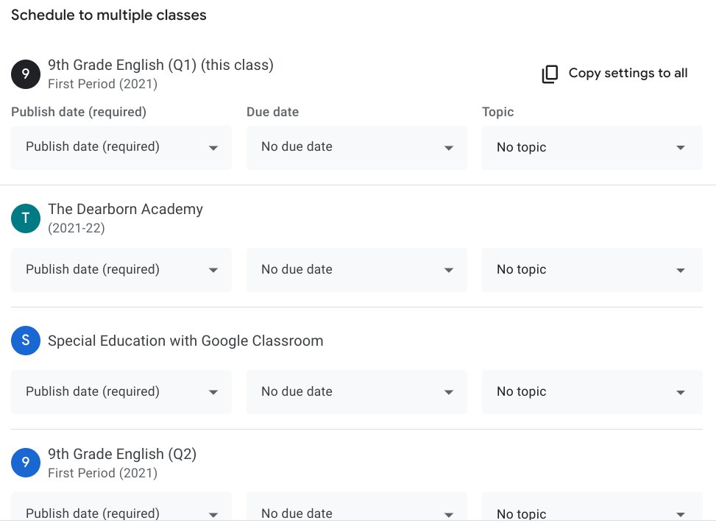
Task: Open Topic dropdown for 9th Grade English (Q2)
Action: click(592, 511)
